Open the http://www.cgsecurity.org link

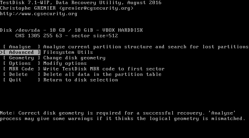(39, 13)
